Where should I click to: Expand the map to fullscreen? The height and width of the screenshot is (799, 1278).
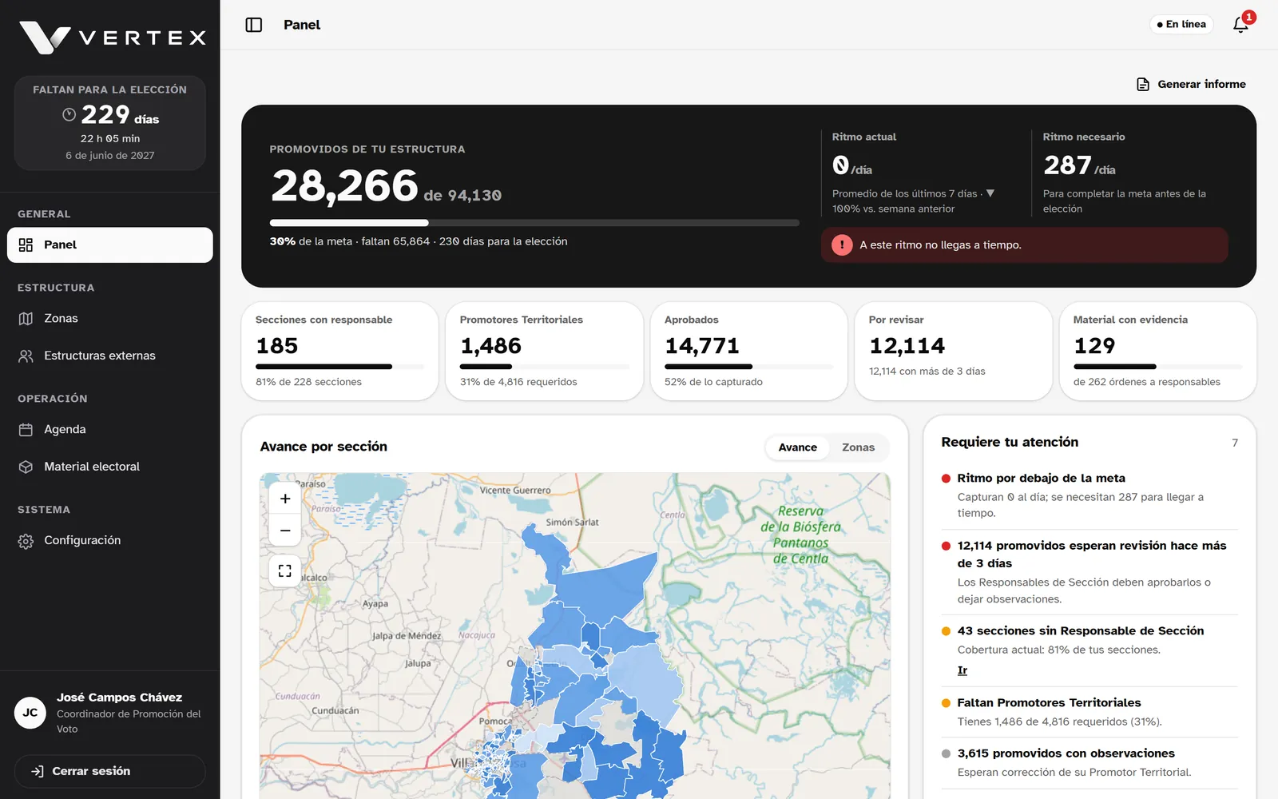point(285,571)
